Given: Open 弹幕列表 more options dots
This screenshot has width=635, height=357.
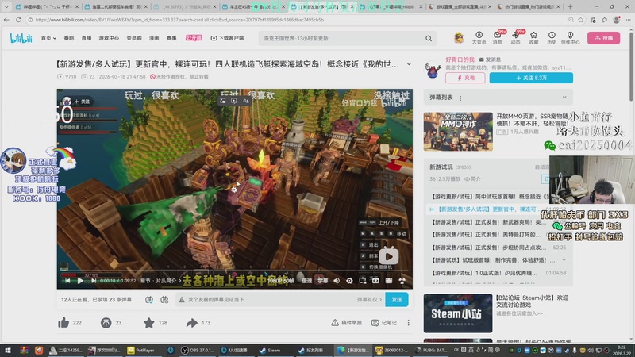Looking at the screenshot, I should (460, 98).
